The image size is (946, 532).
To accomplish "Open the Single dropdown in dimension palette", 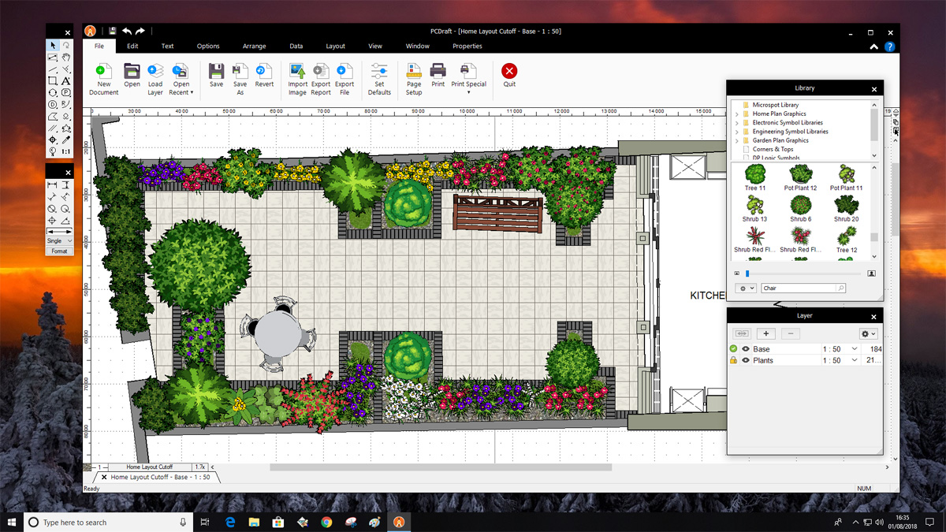I will point(59,240).
